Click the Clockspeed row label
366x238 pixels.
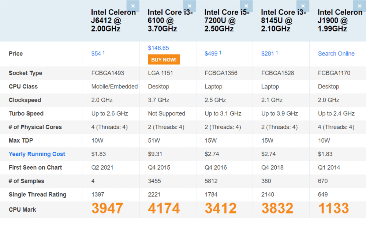point(25,100)
